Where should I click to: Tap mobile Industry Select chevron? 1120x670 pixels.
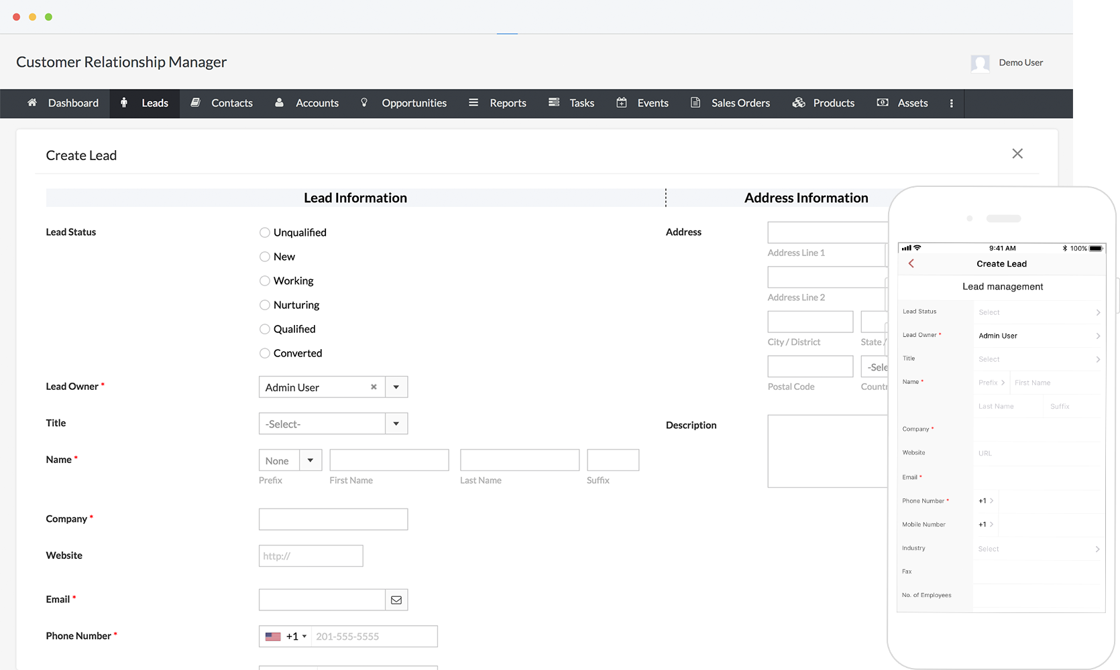[x=1098, y=549]
